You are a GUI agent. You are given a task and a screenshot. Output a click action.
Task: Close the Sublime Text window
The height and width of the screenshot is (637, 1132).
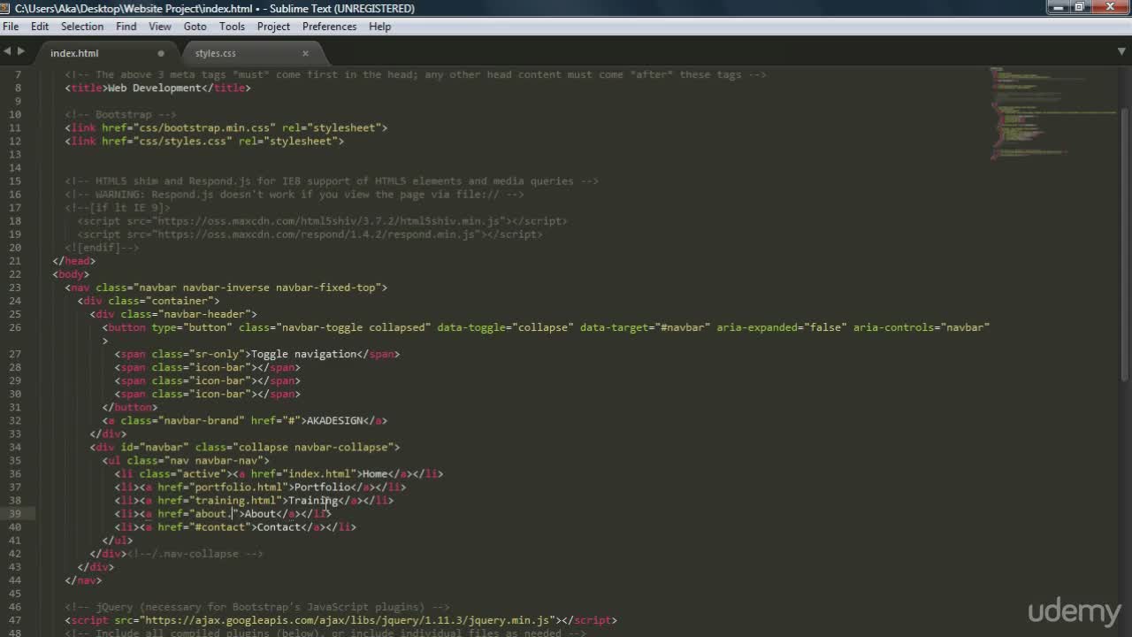tap(1109, 7)
